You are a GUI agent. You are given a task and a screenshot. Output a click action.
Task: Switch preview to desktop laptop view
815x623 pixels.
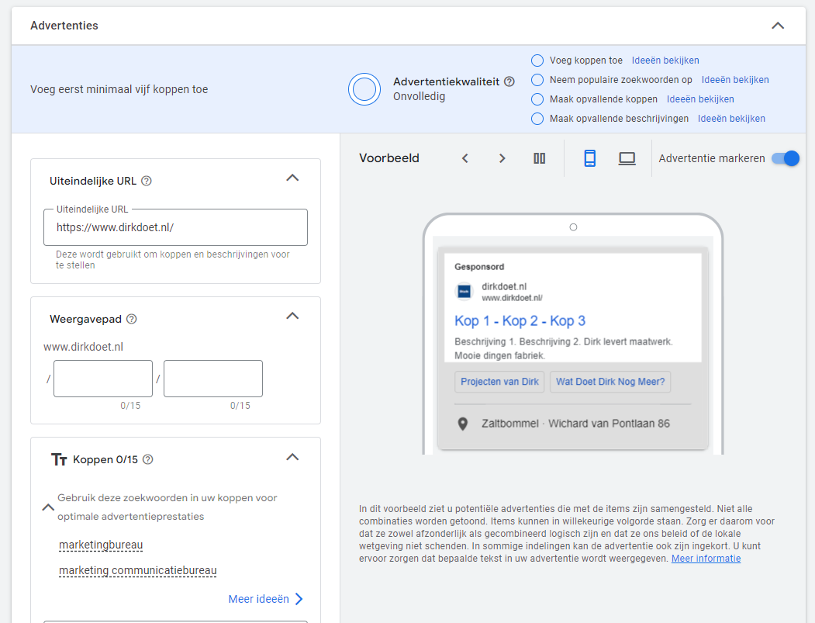point(627,158)
